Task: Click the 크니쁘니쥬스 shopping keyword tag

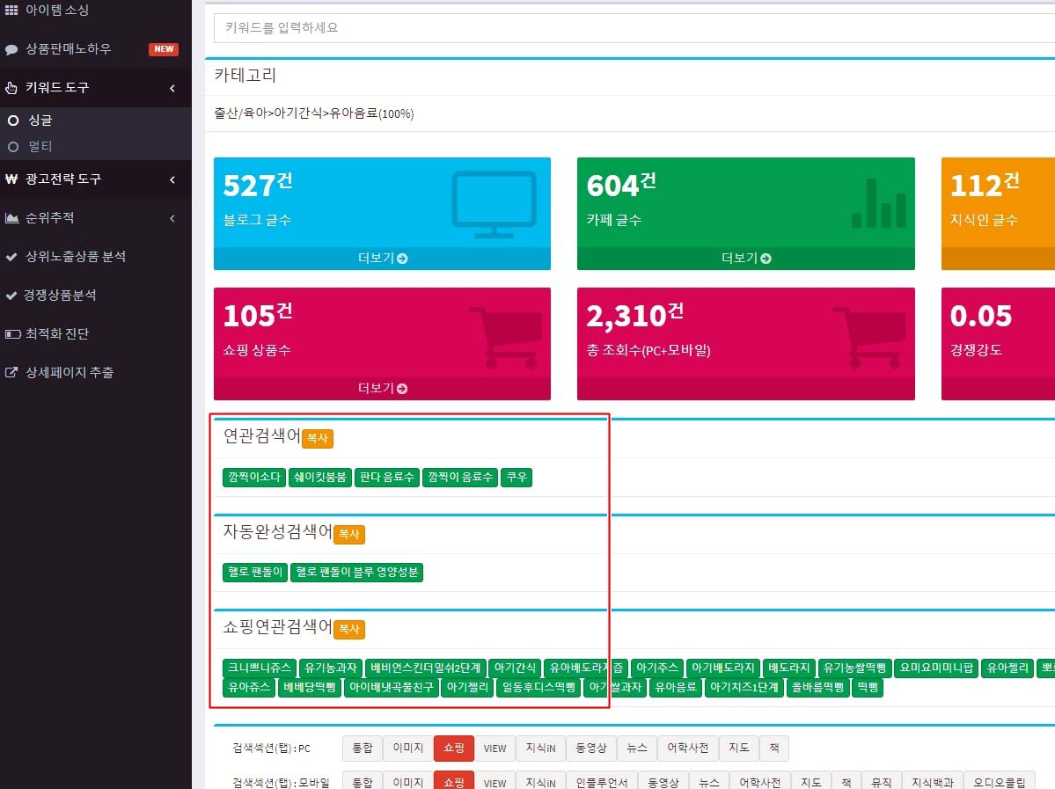Action: (x=259, y=668)
